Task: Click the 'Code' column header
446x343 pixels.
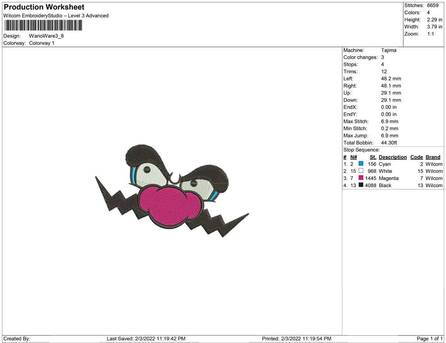Action: coord(416,157)
